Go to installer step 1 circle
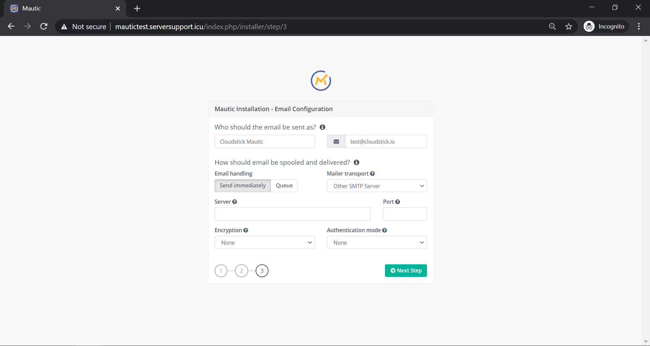 click(x=221, y=271)
